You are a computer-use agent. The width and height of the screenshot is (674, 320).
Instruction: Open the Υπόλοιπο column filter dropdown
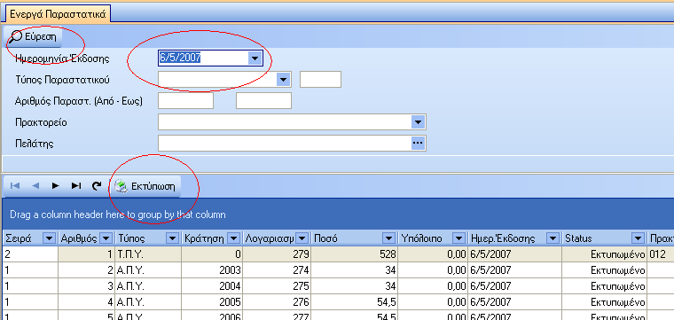click(459, 238)
